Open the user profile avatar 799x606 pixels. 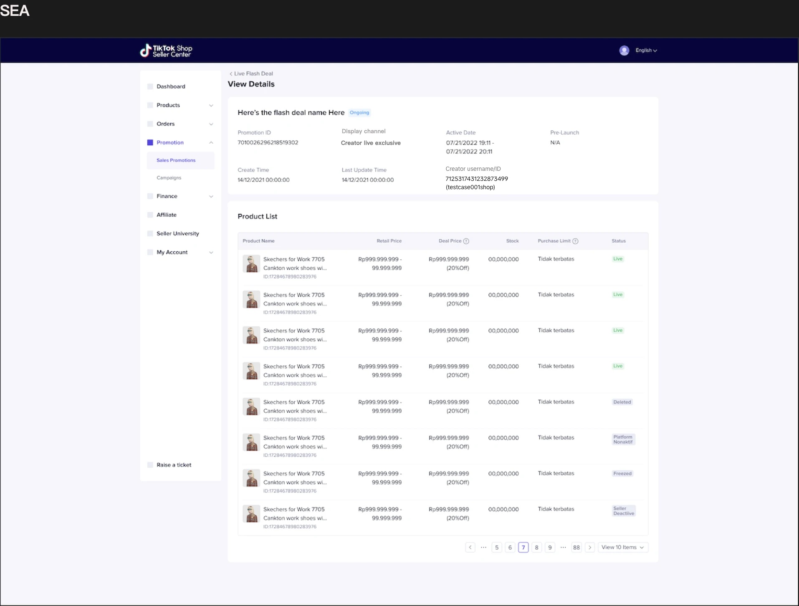624,51
